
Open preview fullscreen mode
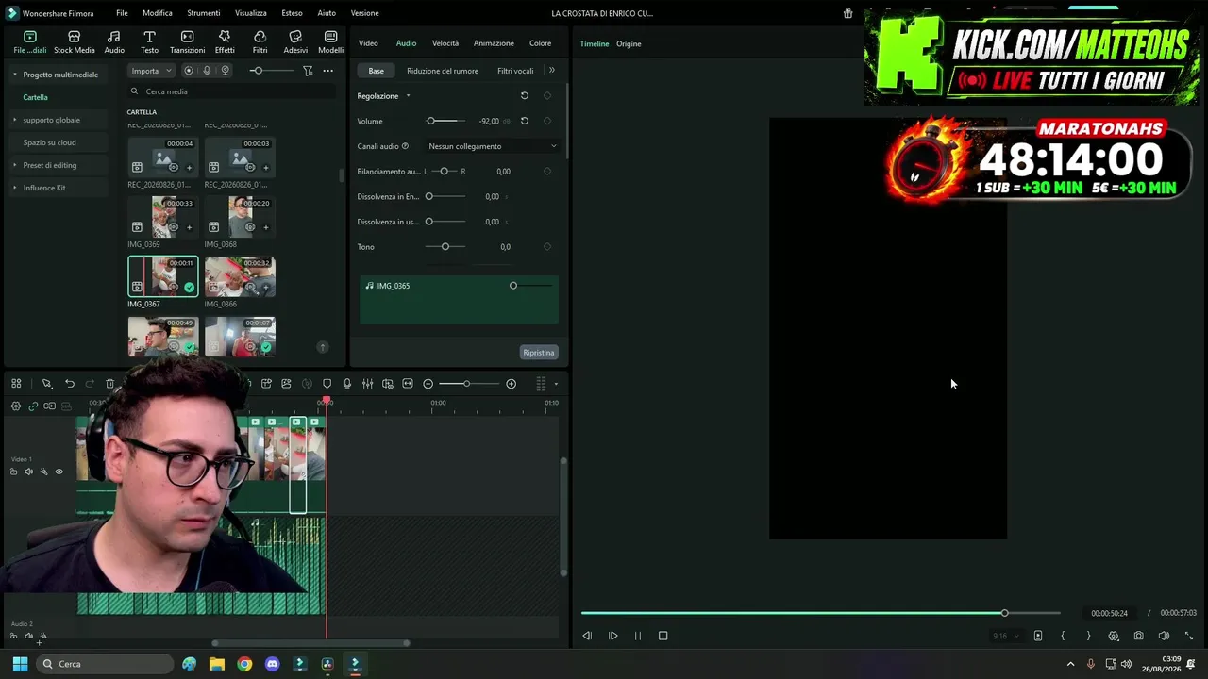(1189, 636)
